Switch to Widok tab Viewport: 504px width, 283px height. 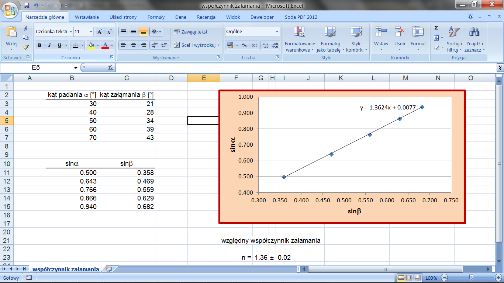(x=233, y=17)
